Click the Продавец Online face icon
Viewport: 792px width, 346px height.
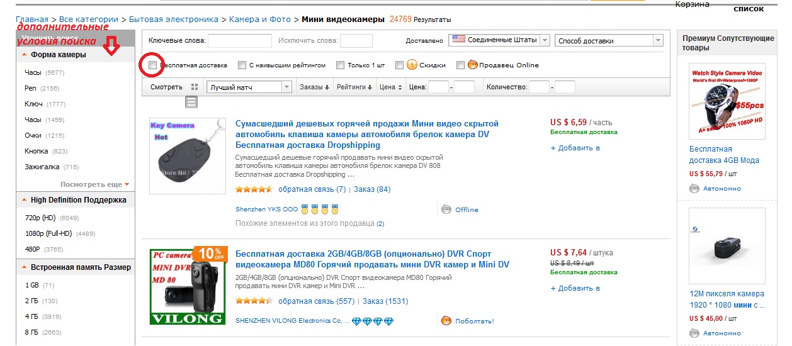coord(472,65)
